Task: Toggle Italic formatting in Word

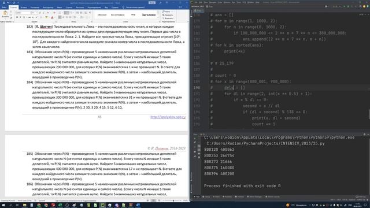Action: pos(20,17)
